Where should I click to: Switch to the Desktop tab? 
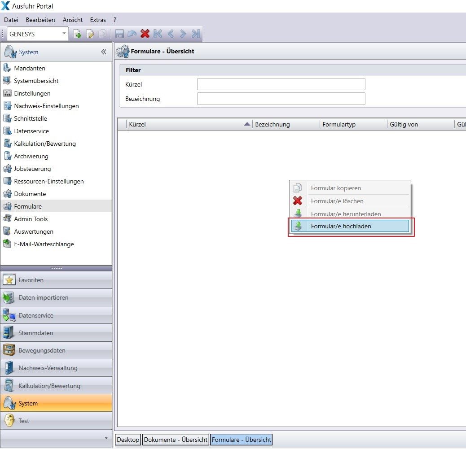tap(128, 440)
